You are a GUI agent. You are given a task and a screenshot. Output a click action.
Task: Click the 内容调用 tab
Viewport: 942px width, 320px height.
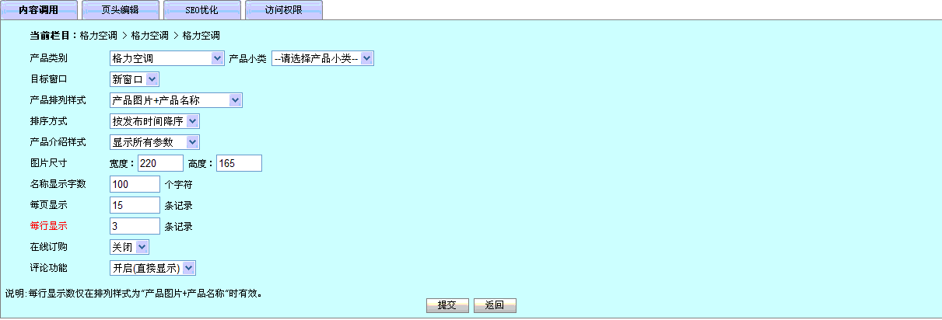point(38,10)
